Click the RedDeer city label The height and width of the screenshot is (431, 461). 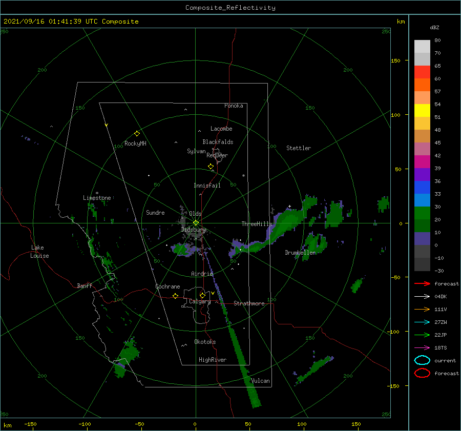(217, 155)
